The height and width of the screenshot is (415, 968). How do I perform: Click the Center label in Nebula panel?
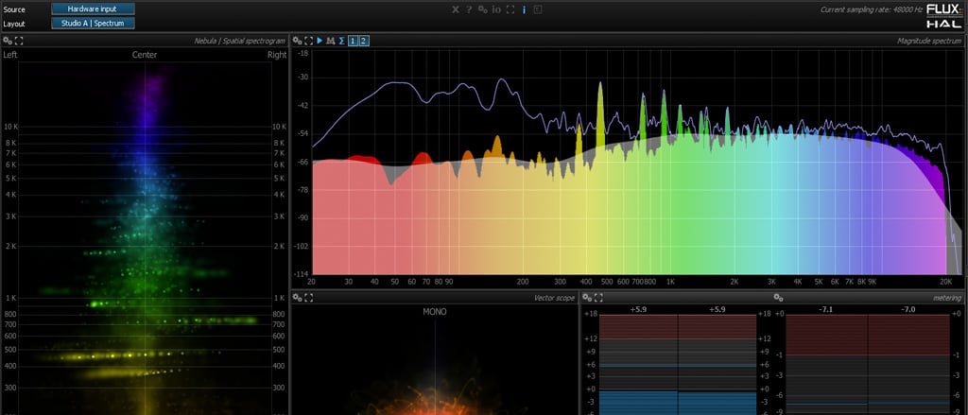[x=145, y=54]
